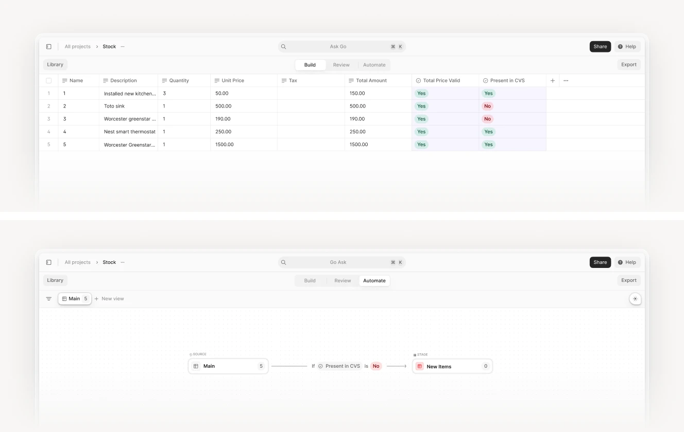This screenshot has width=684, height=432.
Task: Open Library in the upper window
Action: click(55, 65)
